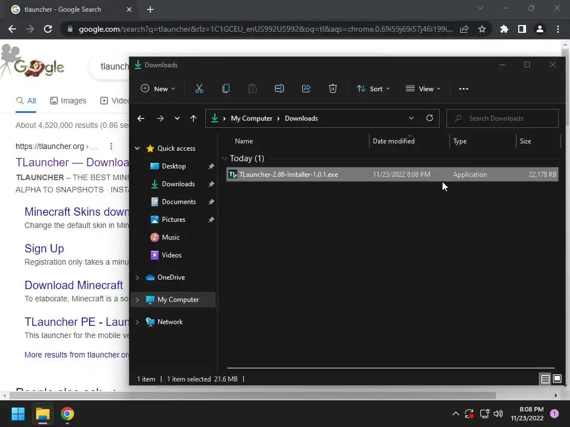This screenshot has width=570, height=427.
Task: Click the Chrome address bar URL
Action: point(266,29)
